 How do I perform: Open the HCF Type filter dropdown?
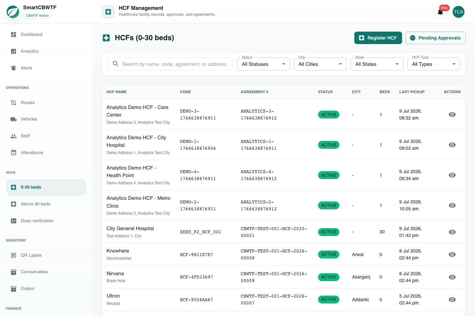434,64
